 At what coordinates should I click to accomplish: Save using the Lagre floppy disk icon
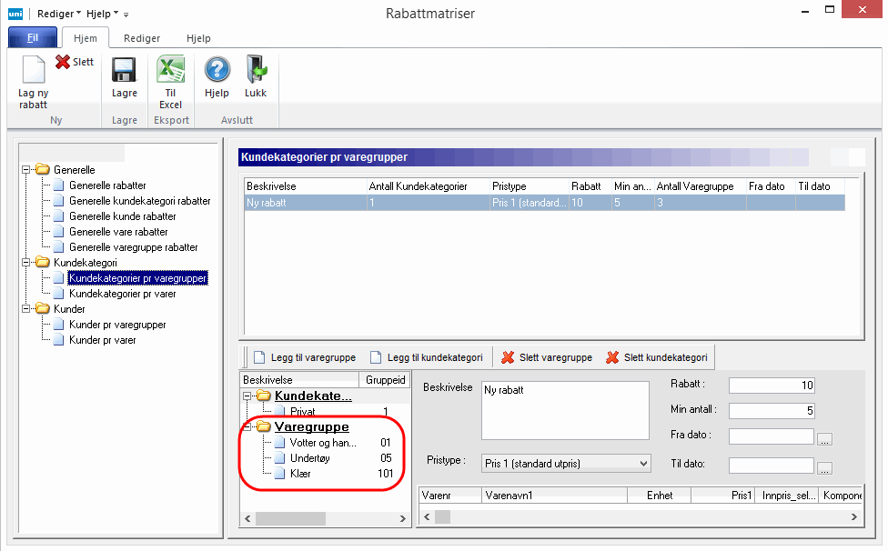124,71
